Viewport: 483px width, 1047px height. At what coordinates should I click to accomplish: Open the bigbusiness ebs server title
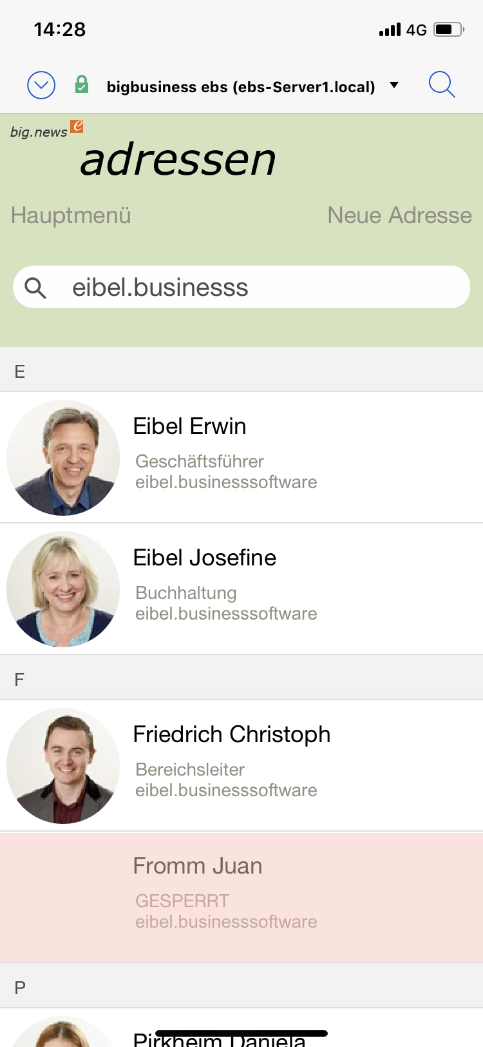[x=241, y=87]
